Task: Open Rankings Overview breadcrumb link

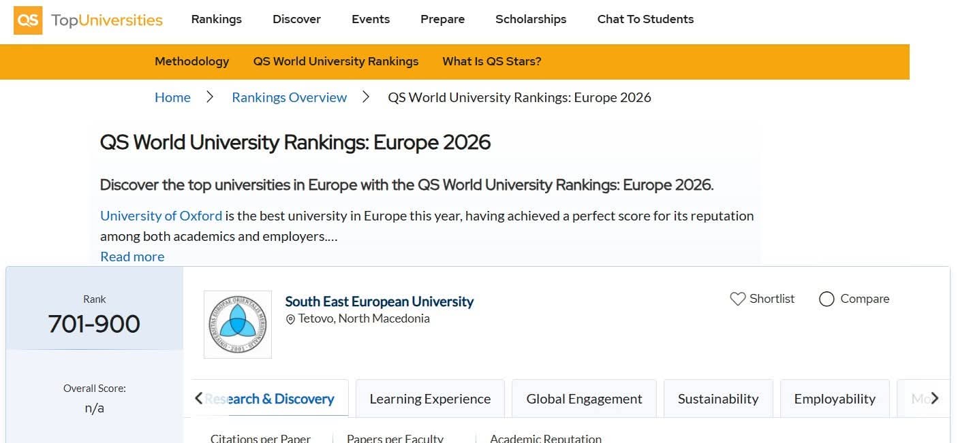Action: click(x=289, y=97)
